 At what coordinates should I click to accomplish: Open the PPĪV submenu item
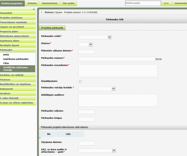pos(6,55)
